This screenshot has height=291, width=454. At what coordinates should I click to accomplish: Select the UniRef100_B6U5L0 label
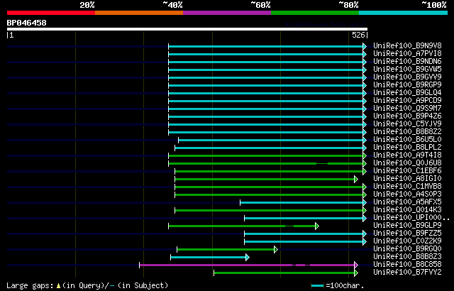click(407, 140)
